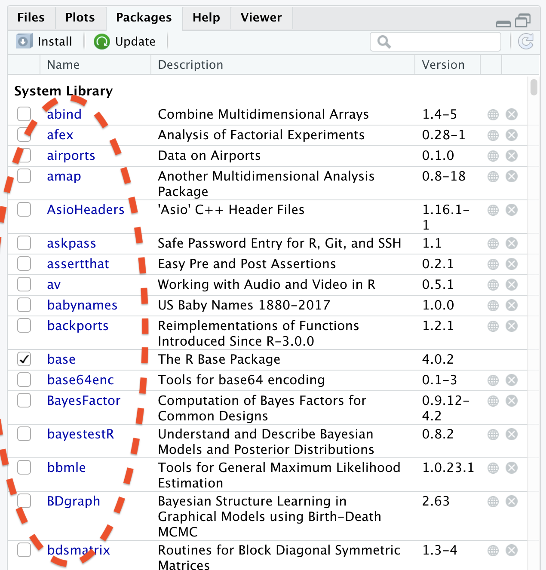546x570 pixels.
Task: Click the Install packages icon
Action: [24, 42]
